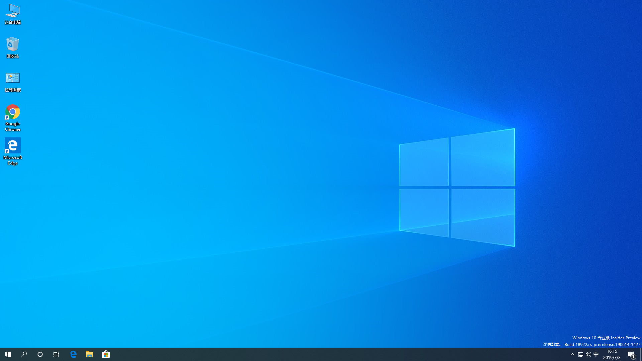Open the 这台电脑 desktop icon
The image size is (642, 361).
pos(13,14)
